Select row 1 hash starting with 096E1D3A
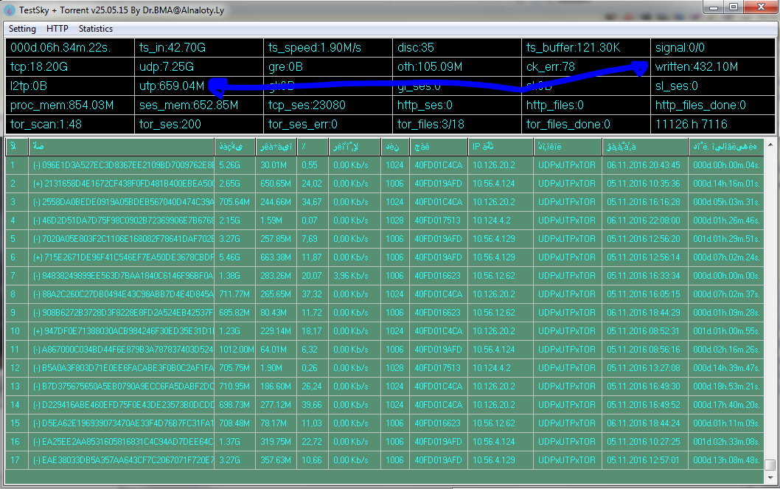This screenshot has width=780, height=489. [122, 165]
